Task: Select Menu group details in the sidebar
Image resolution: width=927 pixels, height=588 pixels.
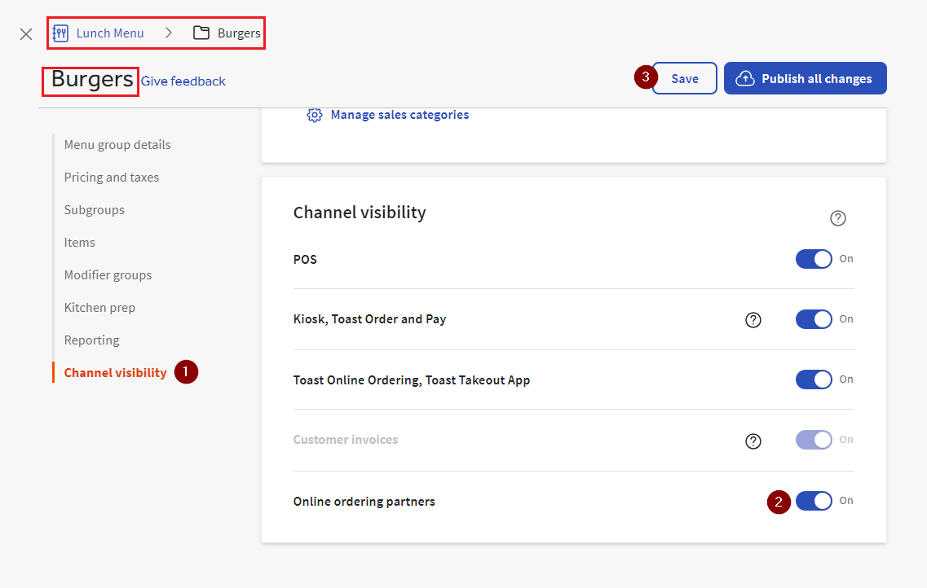Action: tap(117, 144)
